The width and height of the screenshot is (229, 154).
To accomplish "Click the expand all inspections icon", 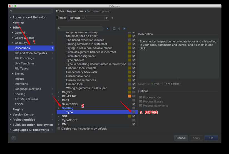I will click(x=114, y=29).
